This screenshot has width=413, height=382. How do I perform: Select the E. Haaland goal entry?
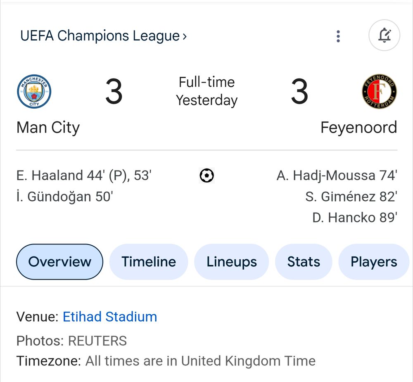(x=84, y=176)
